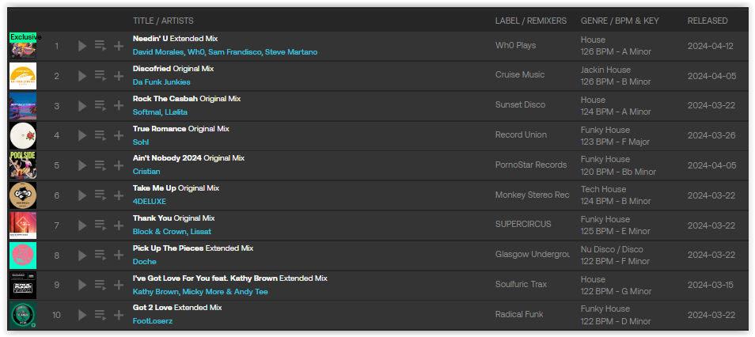Screen dimensions: 755x337
Task: Open Doche pink cover artwork
Action: pos(23,256)
